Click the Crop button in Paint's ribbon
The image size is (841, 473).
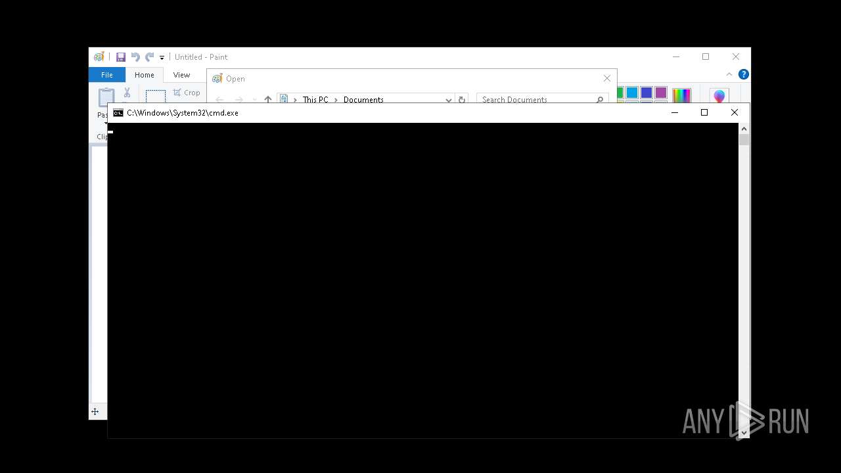pos(187,93)
